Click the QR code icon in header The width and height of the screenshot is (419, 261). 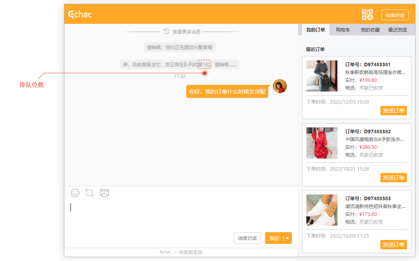tap(367, 15)
